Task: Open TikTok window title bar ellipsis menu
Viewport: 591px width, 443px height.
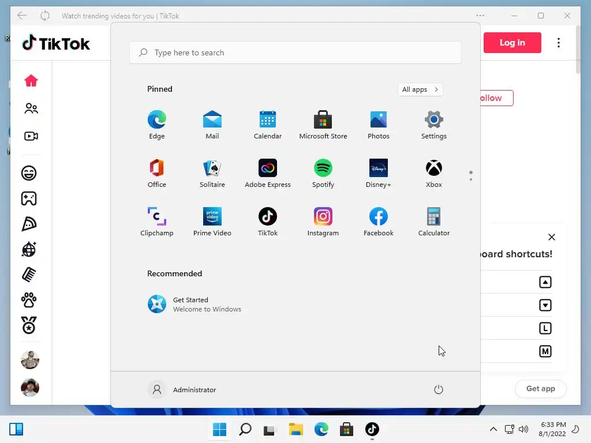Action: coord(480,16)
